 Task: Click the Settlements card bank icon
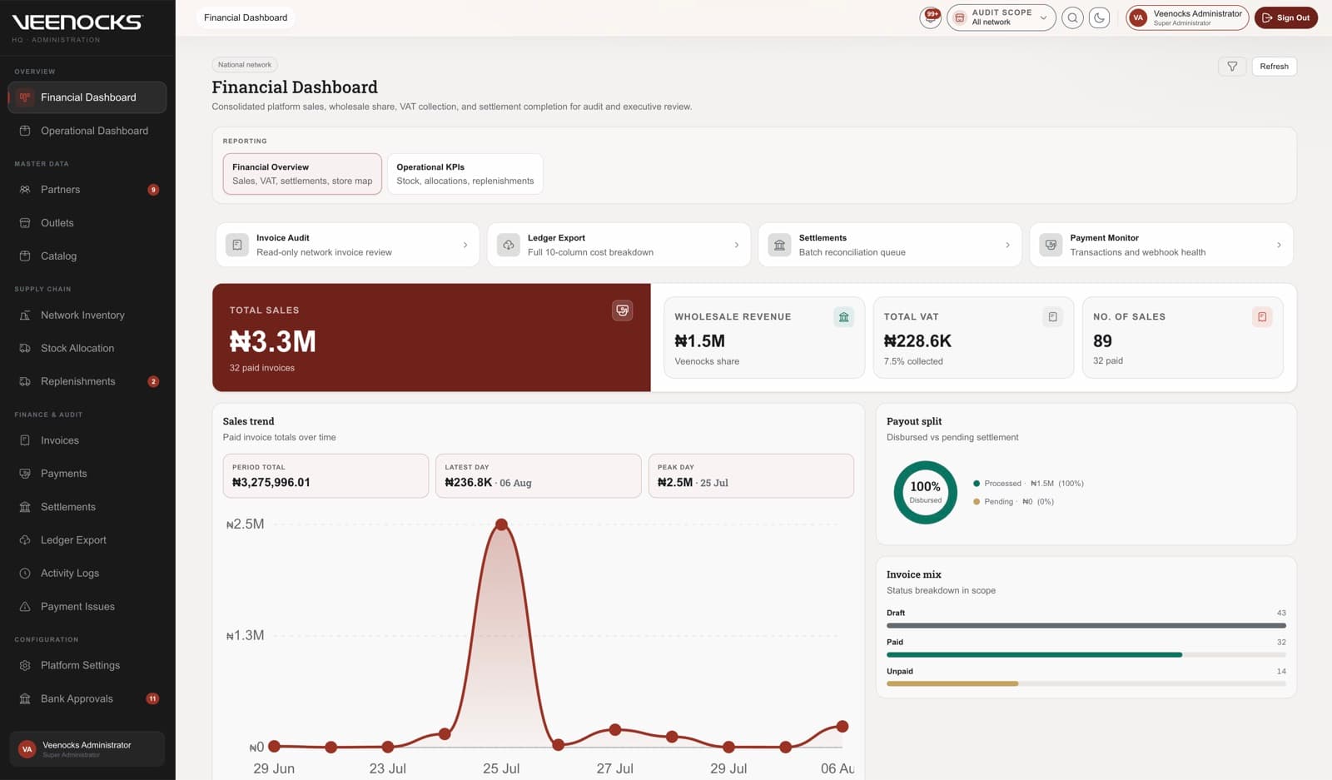(780, 245)
